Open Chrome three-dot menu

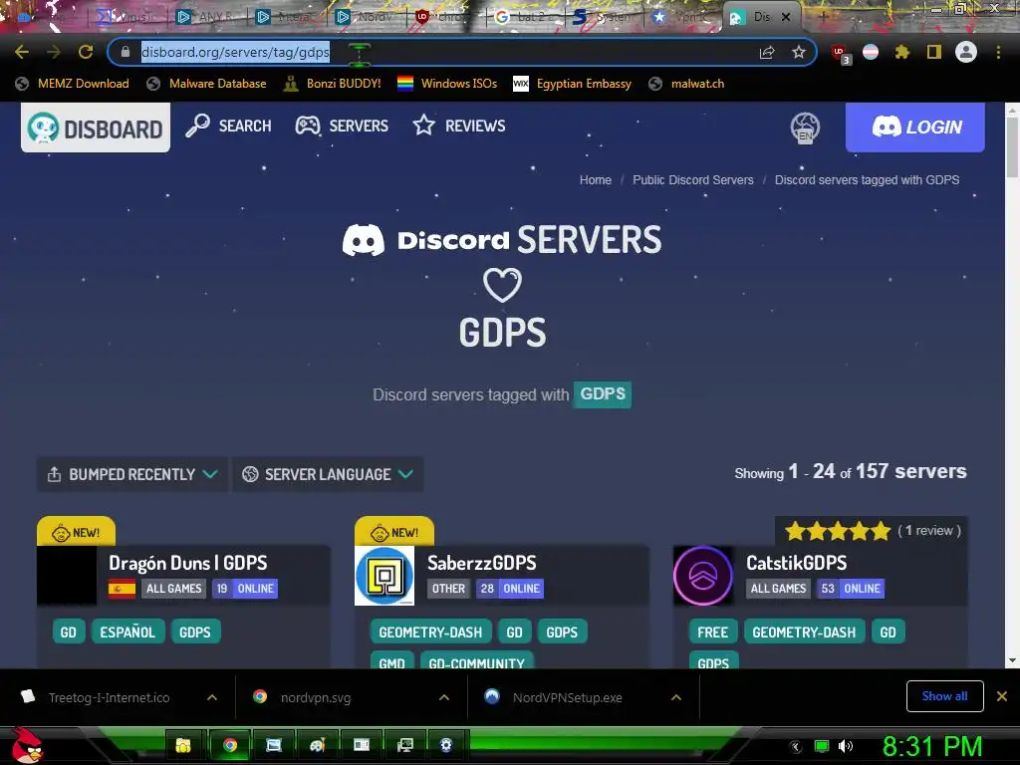coord(998,52)
